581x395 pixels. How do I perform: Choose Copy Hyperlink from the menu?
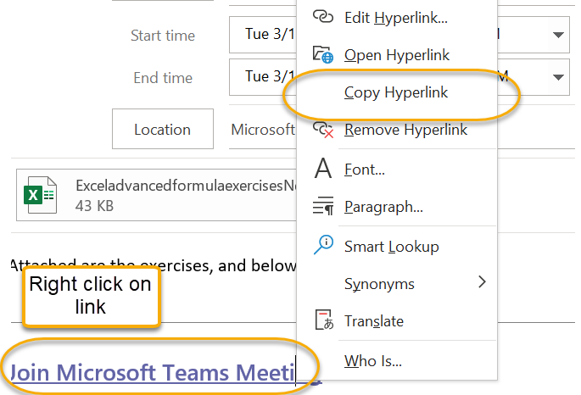click(x=396, y=92)
